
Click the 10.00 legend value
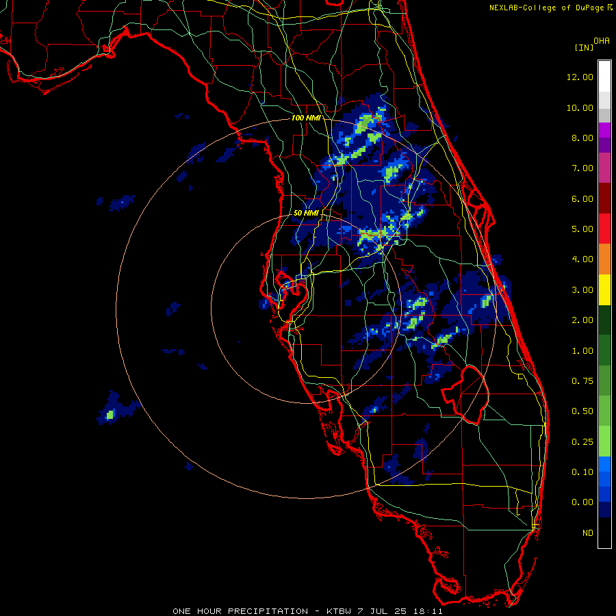coord(580,107)
